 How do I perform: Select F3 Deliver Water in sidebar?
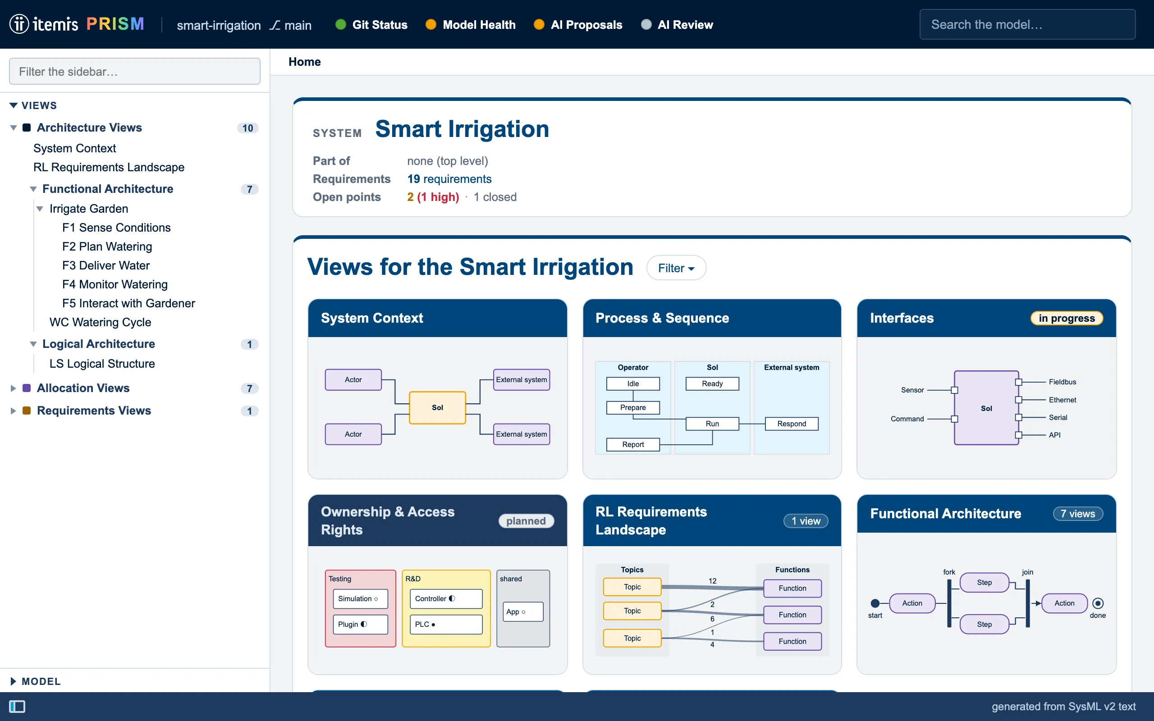coord(105,265)
